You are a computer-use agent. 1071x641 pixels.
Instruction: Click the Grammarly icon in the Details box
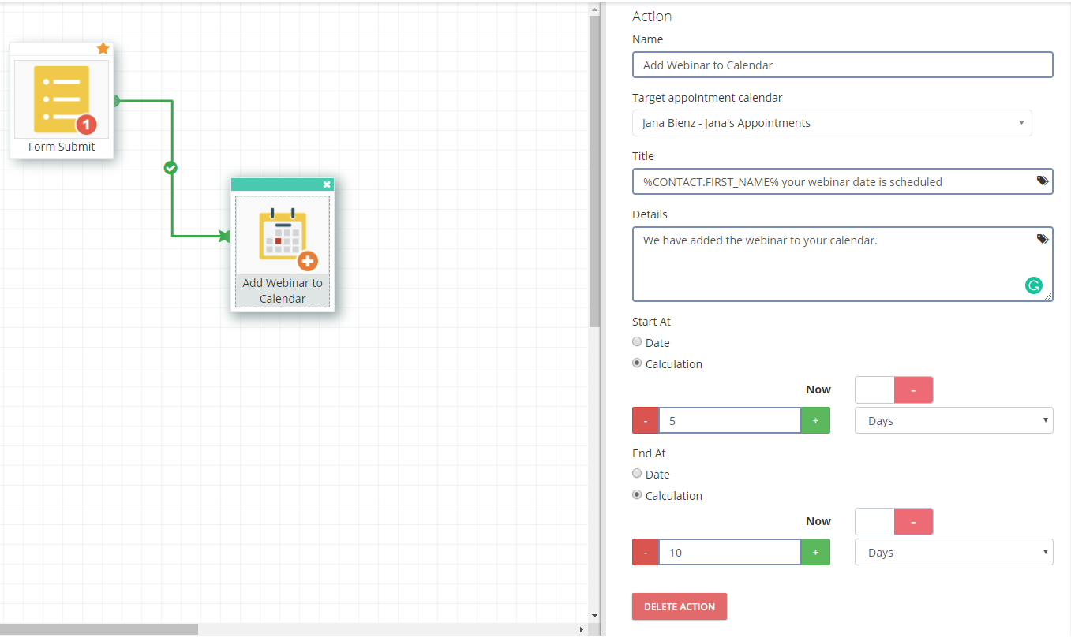click(1033, 286)
